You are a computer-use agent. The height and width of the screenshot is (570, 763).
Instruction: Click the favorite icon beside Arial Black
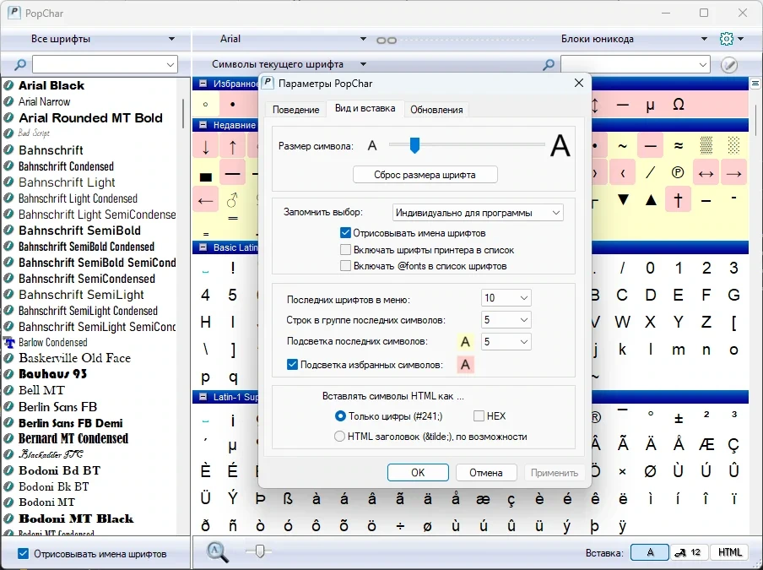point(8,85)
